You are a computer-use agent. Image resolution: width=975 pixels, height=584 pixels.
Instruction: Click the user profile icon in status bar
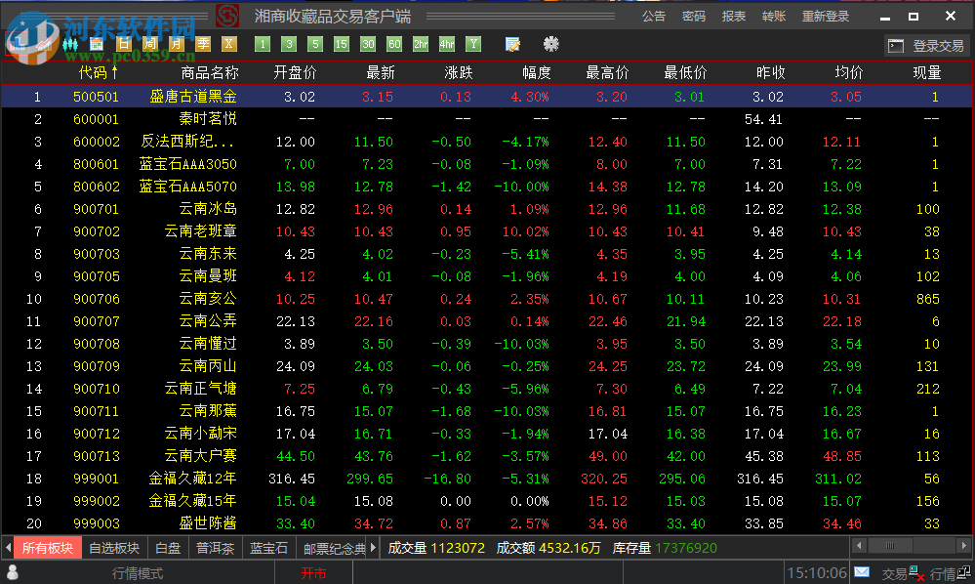12,572
